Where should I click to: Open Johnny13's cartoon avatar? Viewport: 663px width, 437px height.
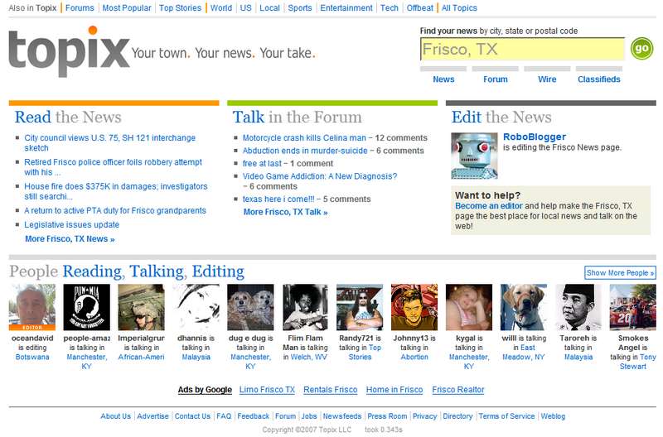click(x=414, y=307)
